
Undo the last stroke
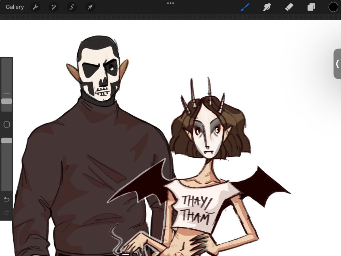tap(7, 199)
